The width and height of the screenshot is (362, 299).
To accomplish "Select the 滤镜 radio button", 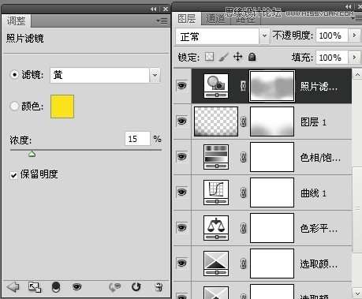I will (x=14, y=75).
